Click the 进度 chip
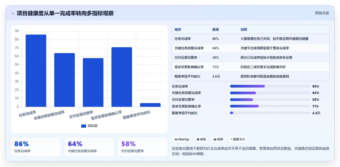This screenshot has width=340, height=167. pyautogui.click(x=218, y=139)
